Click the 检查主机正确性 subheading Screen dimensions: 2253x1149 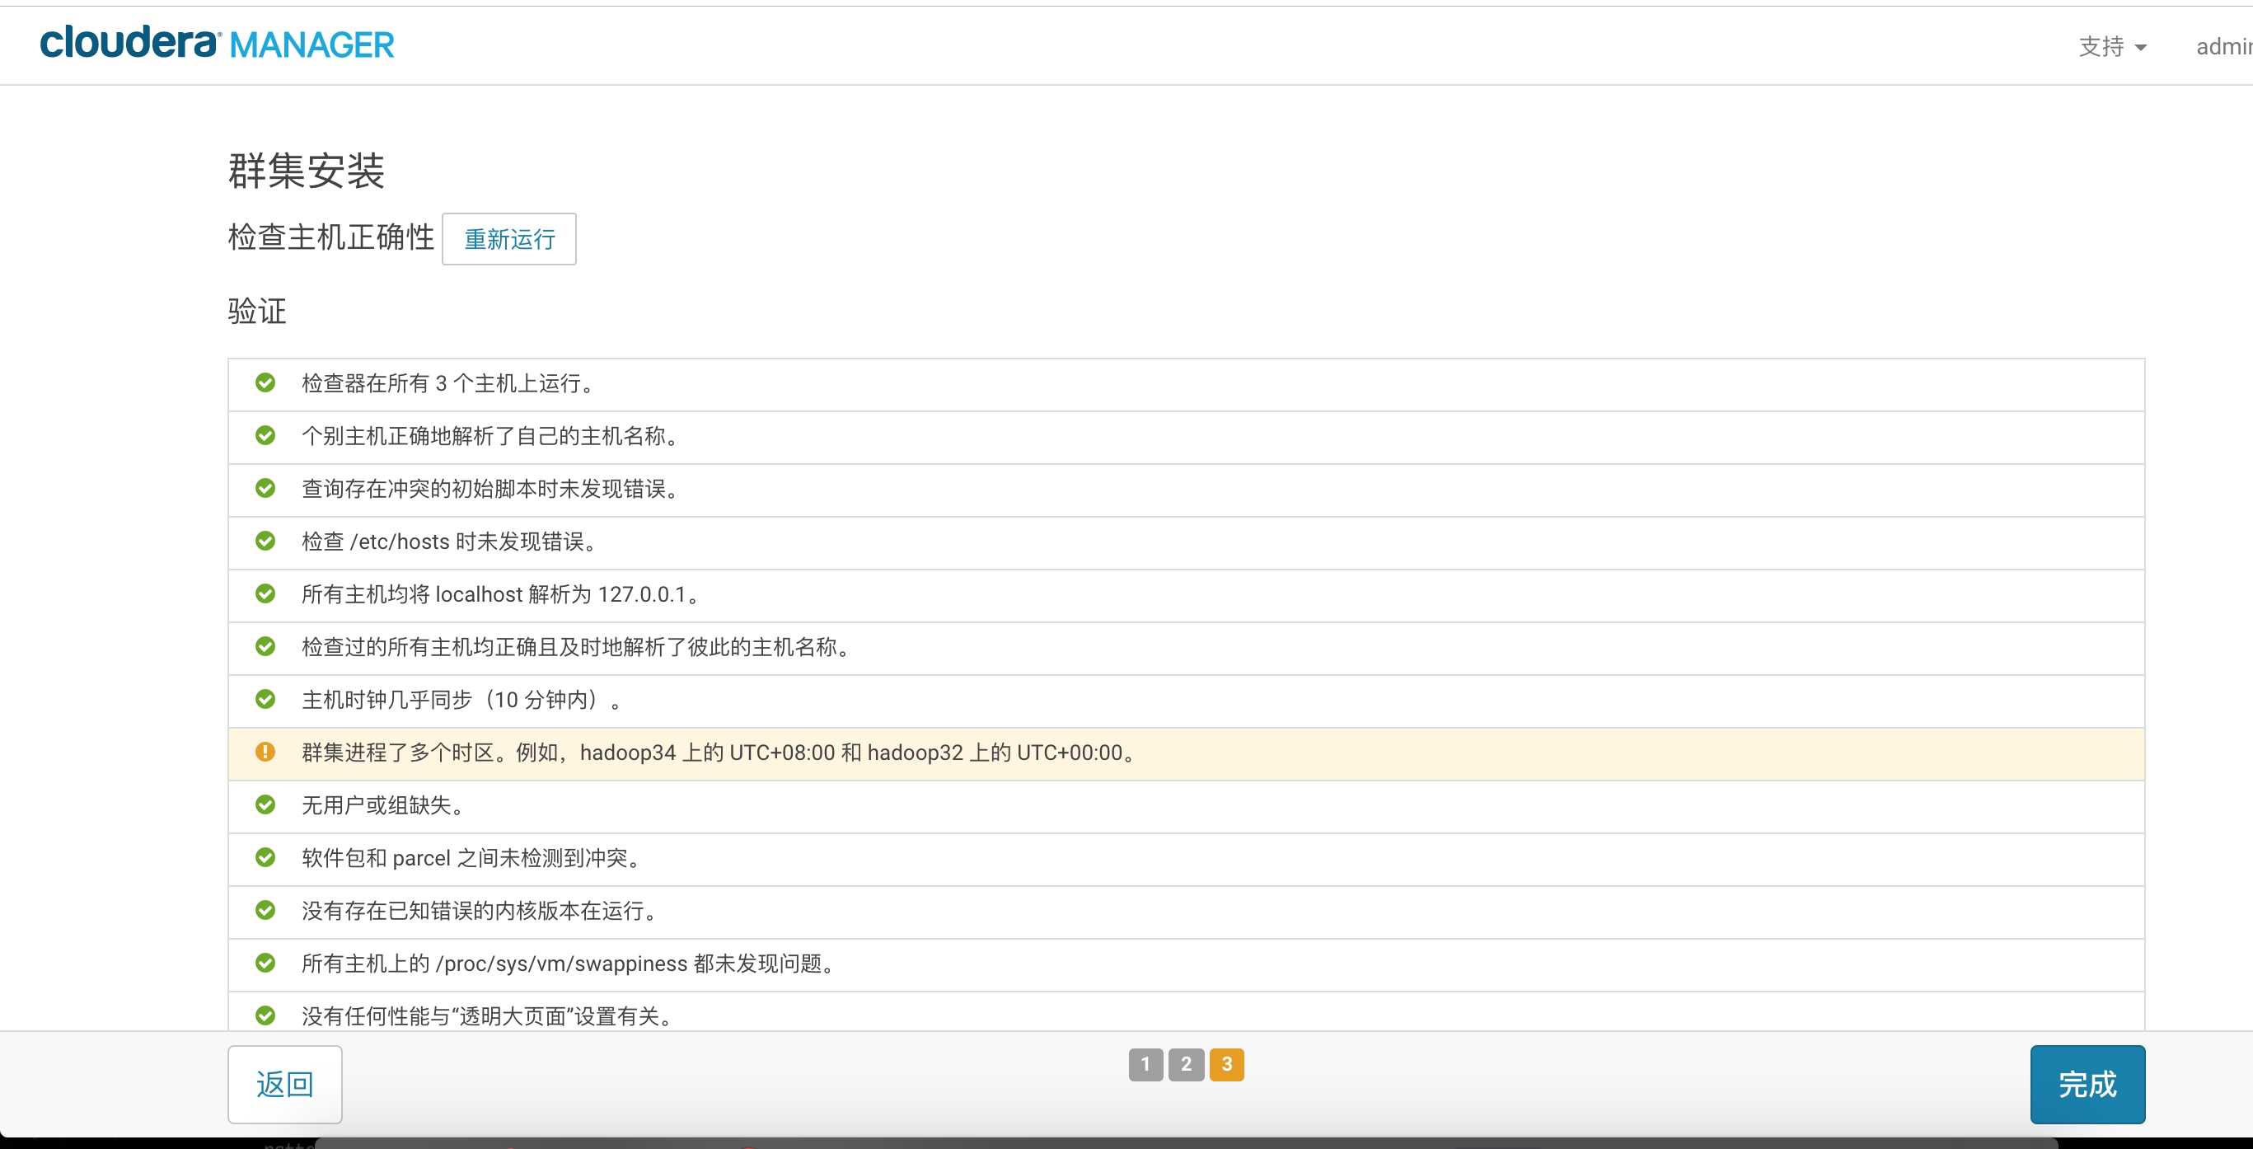click(x=330, y=237)
